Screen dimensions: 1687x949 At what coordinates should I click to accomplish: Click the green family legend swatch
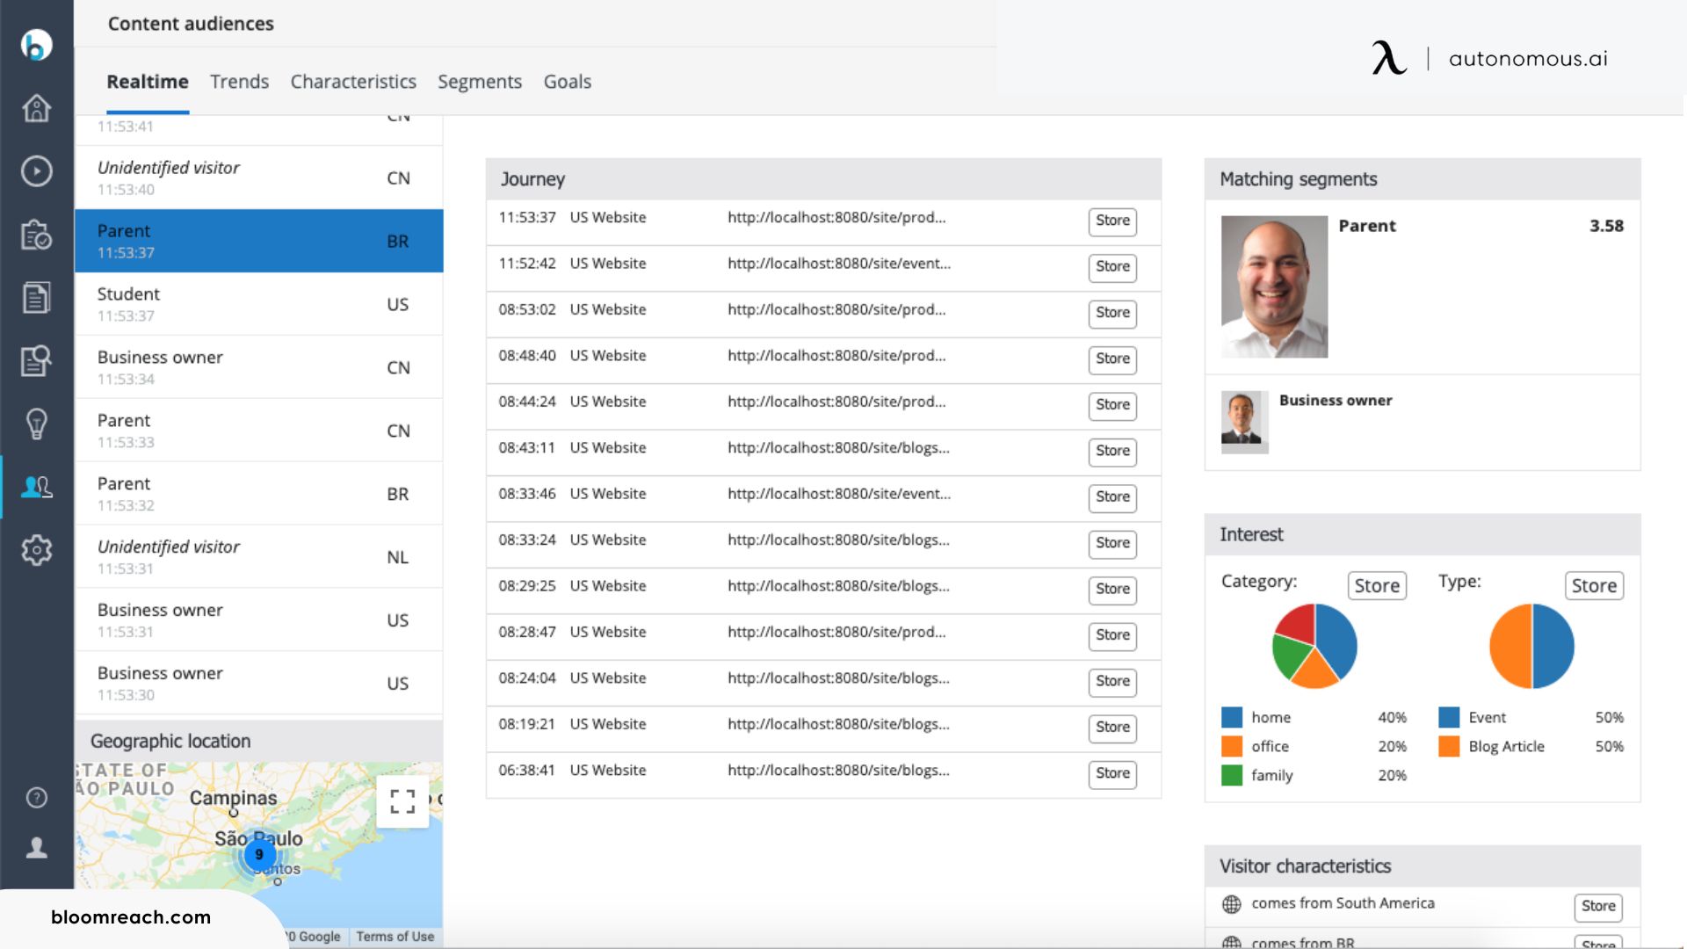point(1232,776)
